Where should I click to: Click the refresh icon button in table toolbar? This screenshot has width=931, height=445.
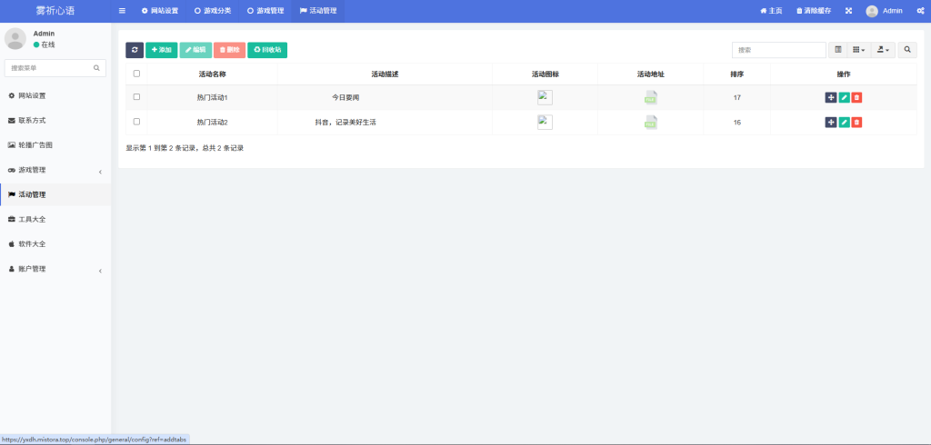click(x=135, y=50)
